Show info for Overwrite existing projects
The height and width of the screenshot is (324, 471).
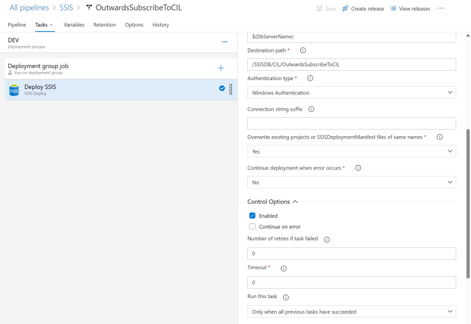(x=439, y=137)
